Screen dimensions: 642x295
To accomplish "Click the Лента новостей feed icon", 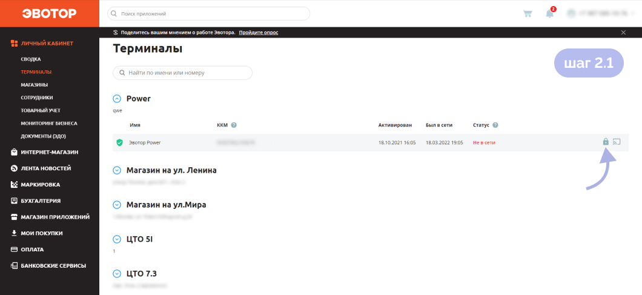I will [14, 168].
